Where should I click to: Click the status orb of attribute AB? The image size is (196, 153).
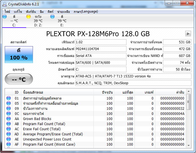pyautogui.click(x=9, y=124)
